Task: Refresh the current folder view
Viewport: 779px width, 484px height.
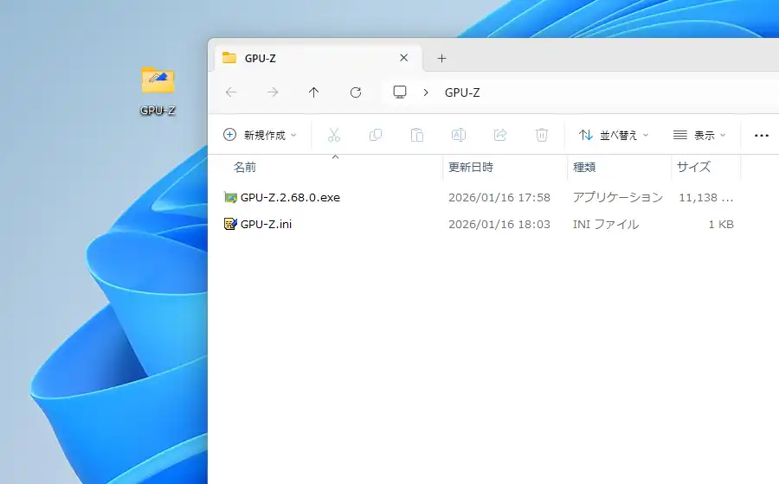Action: 355,92
